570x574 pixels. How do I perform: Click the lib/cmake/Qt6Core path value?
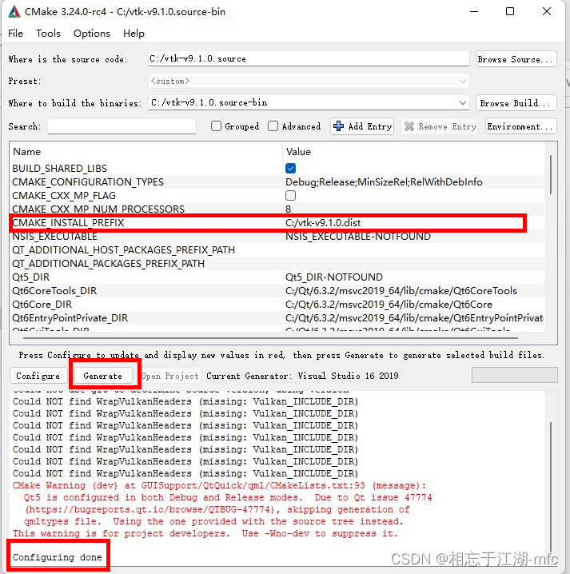coord(389,304)
